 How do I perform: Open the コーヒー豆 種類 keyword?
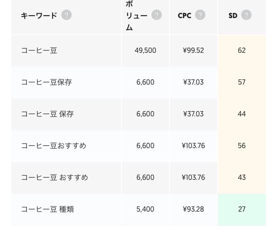click(47, 209)
